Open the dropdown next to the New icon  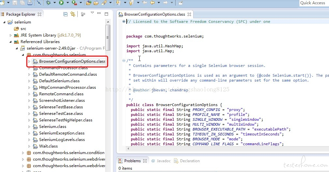point(8,3)
